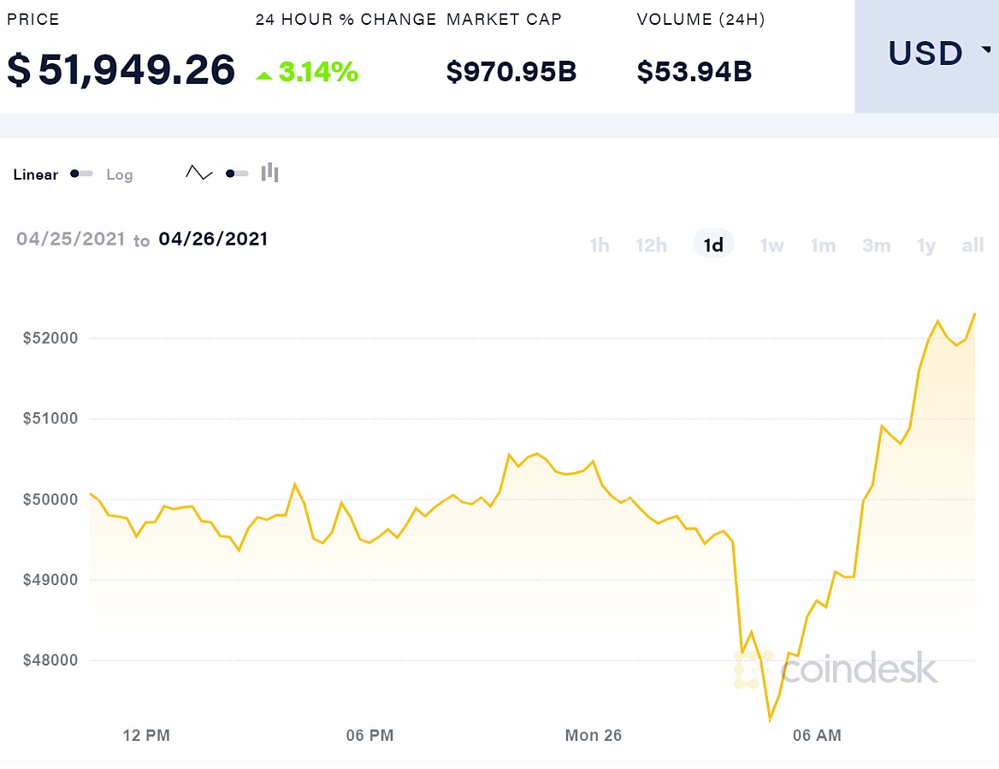Click the CoinDesk watermark logo
This screenshot has width=999, height=769.
click(836, 670)
